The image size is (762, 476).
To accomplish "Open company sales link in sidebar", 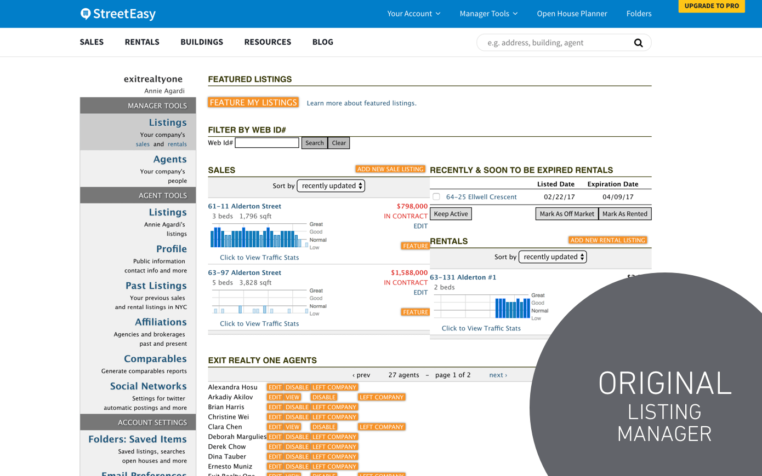I will point(143,144).
